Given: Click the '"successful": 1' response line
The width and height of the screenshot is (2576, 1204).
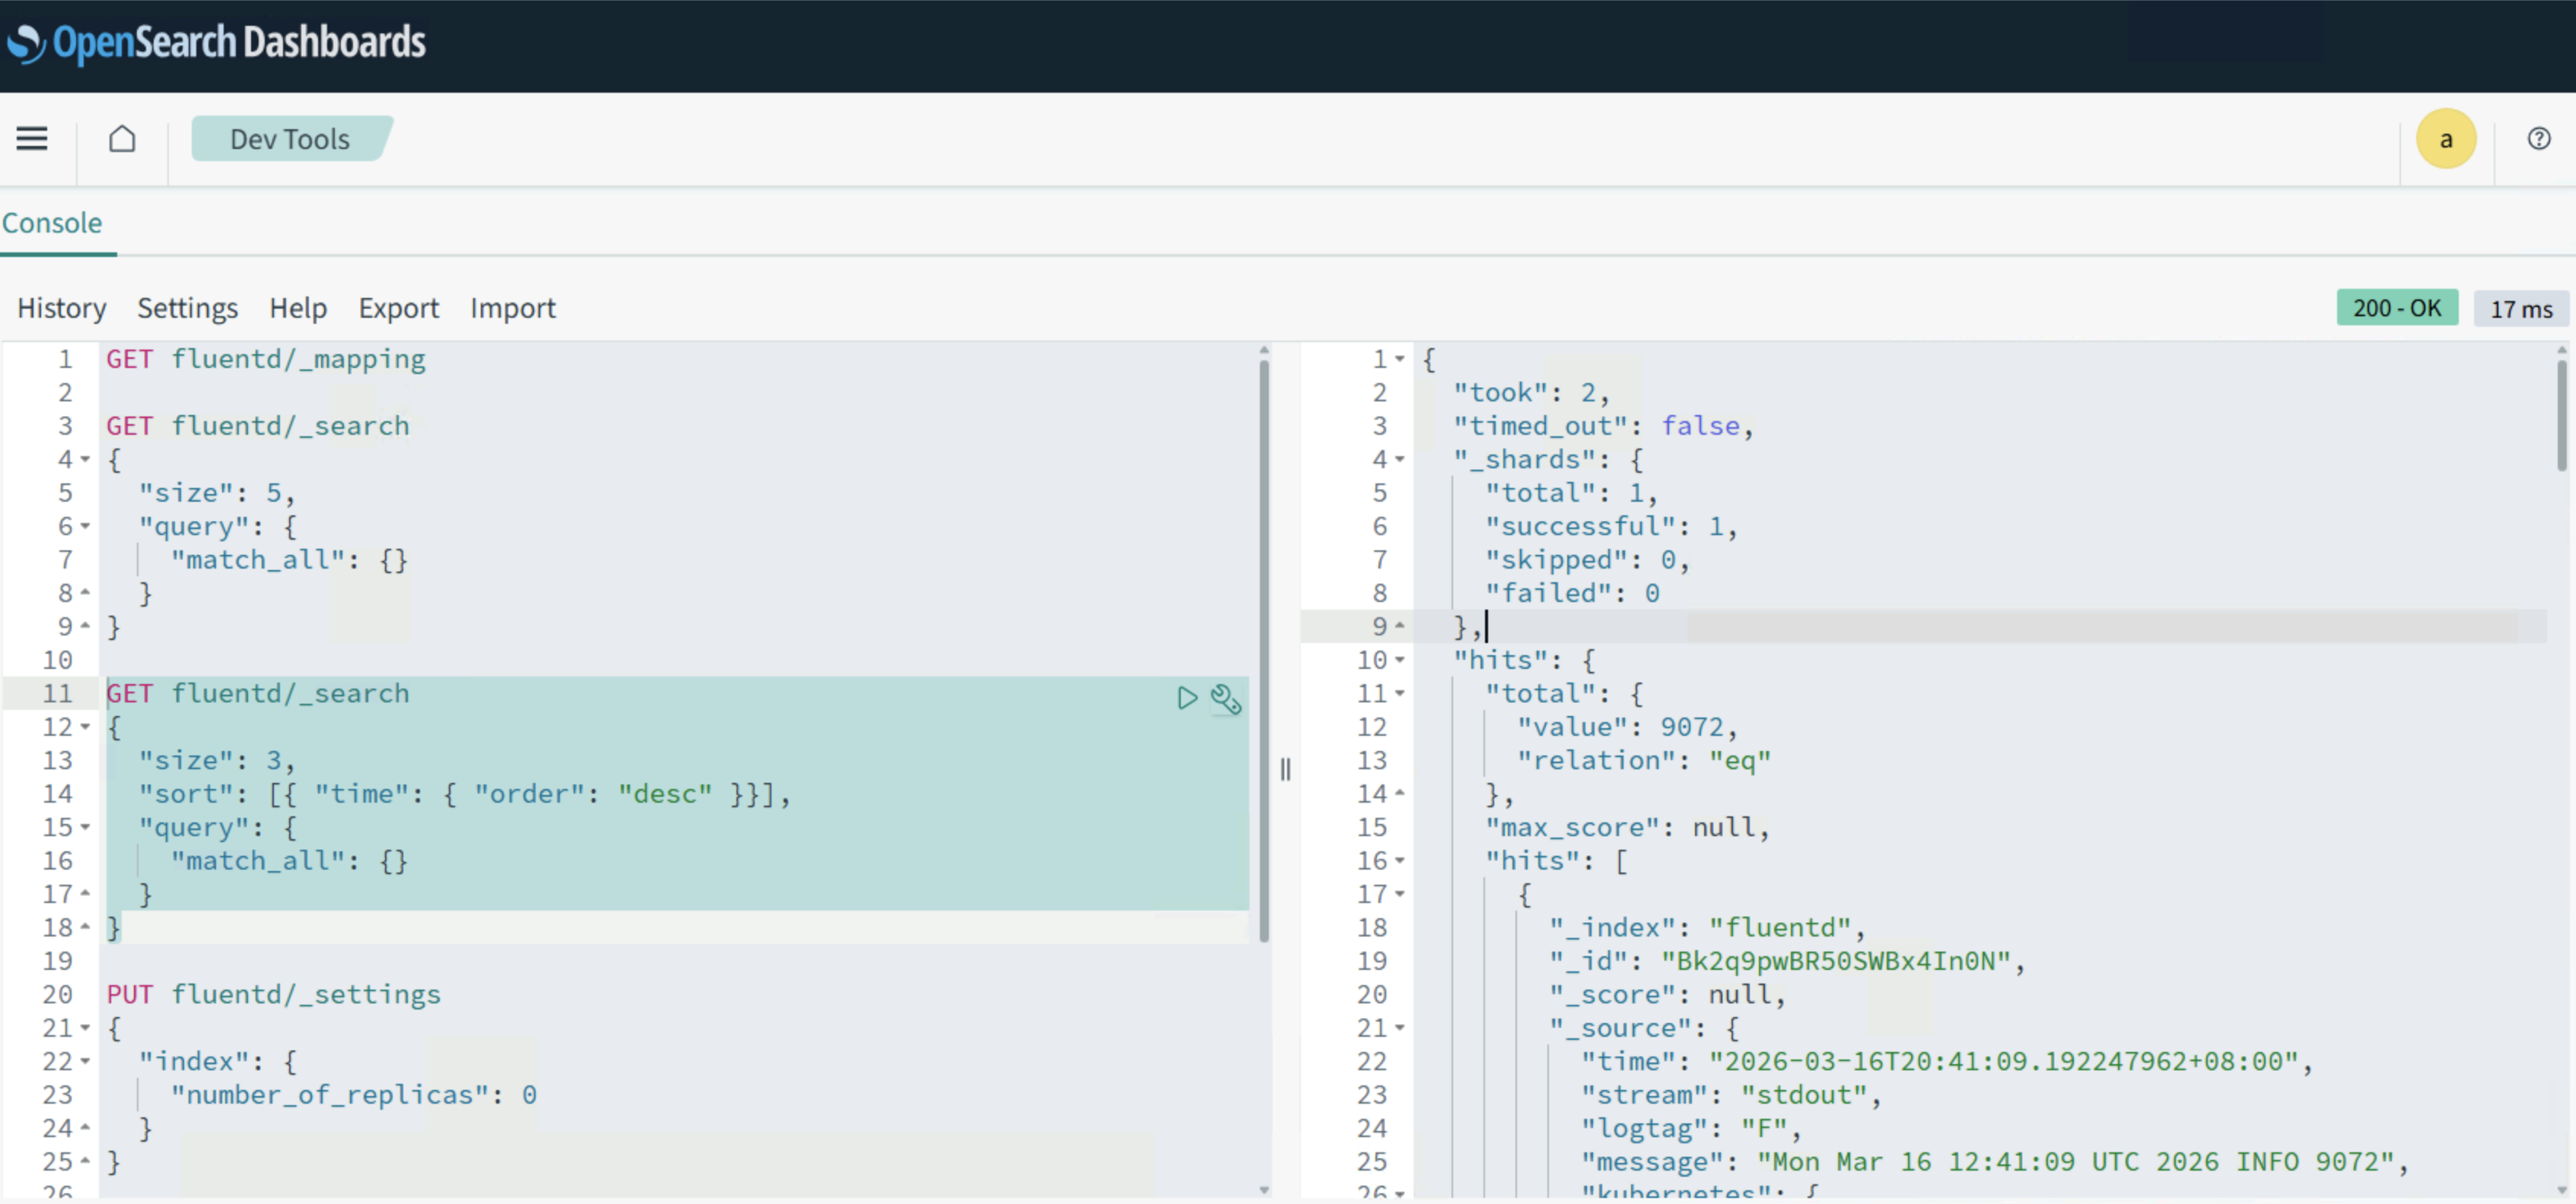Looking at the screenshot, I should pos(1611,527).
